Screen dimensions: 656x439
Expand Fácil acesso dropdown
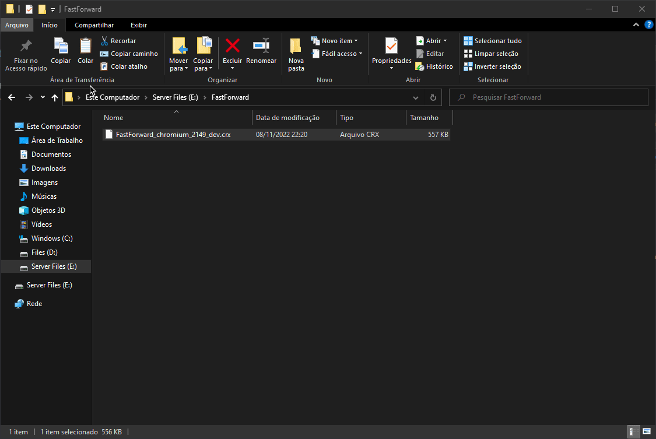[337, 54]
